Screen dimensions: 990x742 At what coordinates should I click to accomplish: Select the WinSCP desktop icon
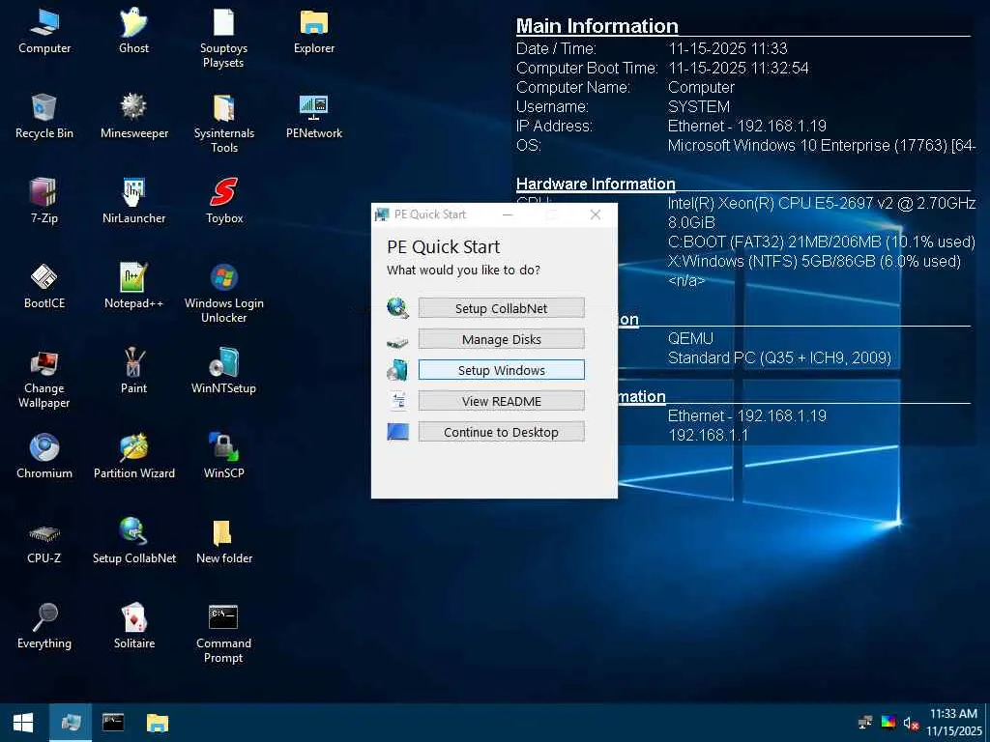(x=223, y=457)
